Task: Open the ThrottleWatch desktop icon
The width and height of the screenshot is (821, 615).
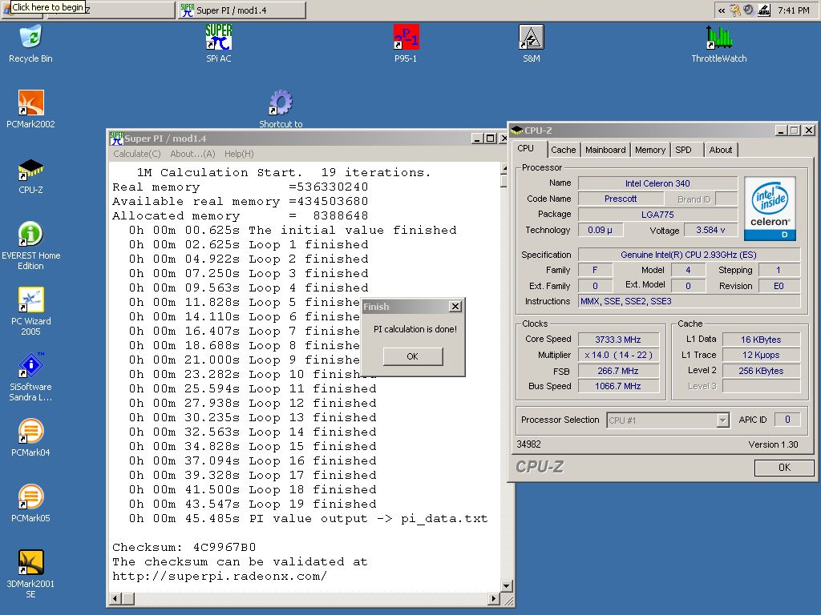Action: [x=718, y=38]
